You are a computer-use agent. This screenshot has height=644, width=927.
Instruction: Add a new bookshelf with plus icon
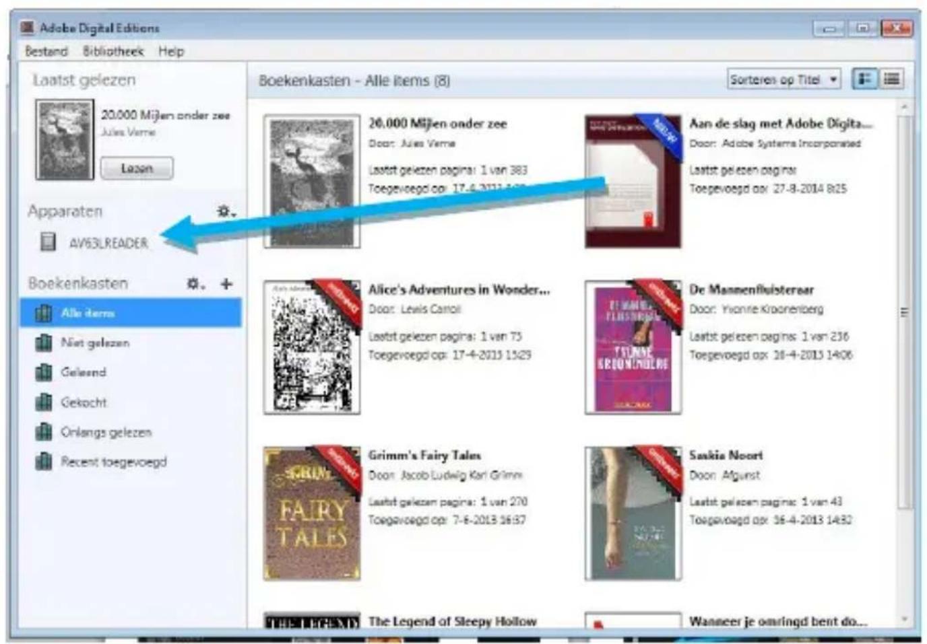pos(226,284)
